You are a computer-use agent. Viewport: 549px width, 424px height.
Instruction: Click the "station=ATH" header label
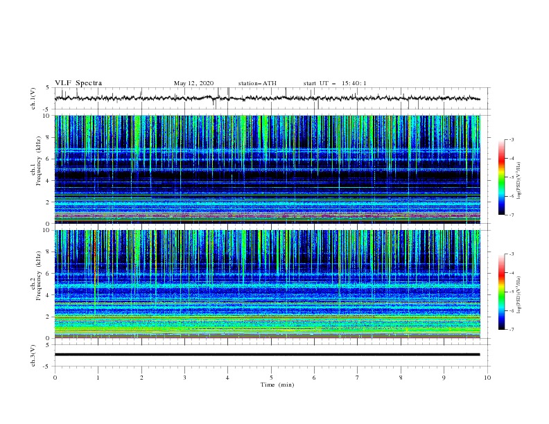[x=257, y=83]
